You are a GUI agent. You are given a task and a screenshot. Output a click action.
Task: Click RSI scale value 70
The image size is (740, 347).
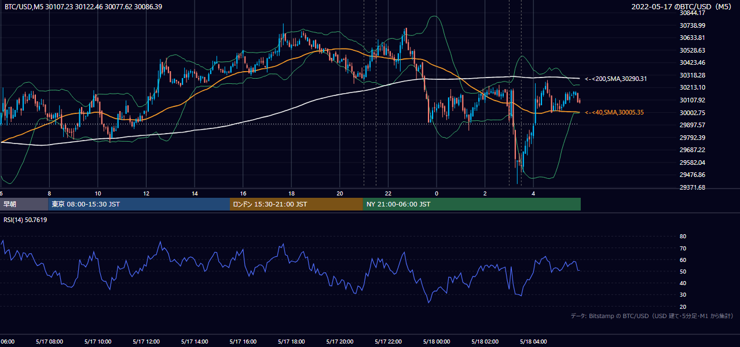(683, 248)
